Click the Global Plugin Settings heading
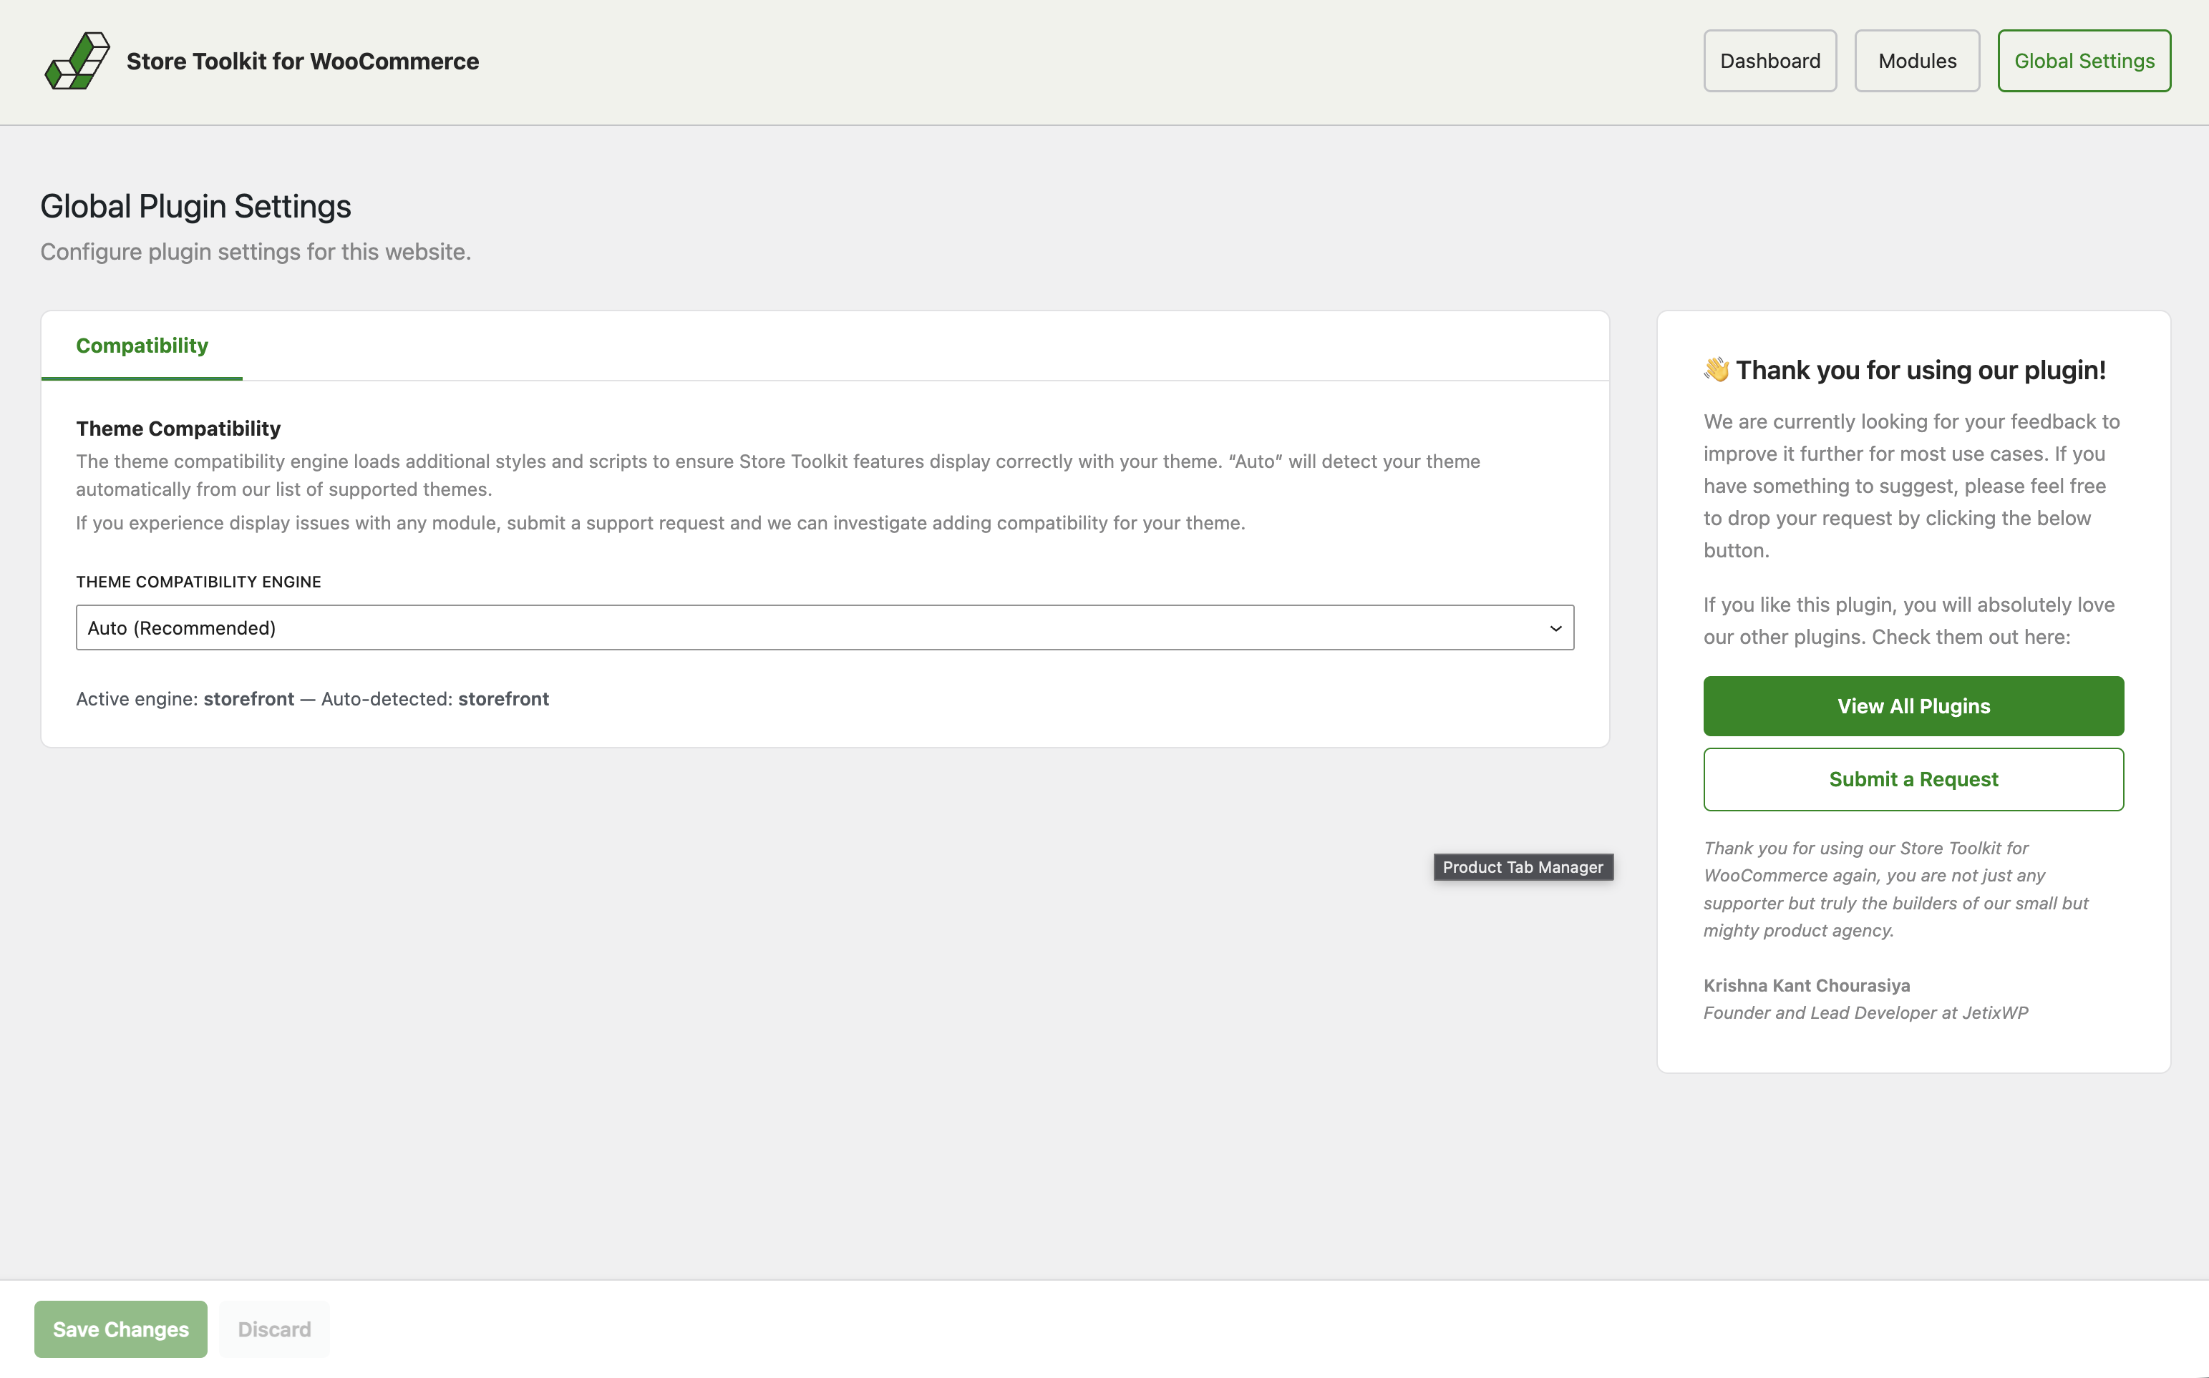This screenshot has width=2209, height=1378. (x=195, y=206)
